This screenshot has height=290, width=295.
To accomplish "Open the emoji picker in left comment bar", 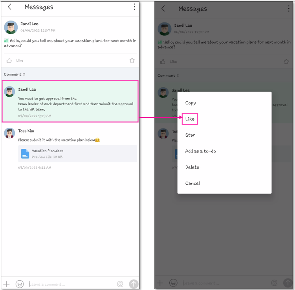I will [19, 284].
